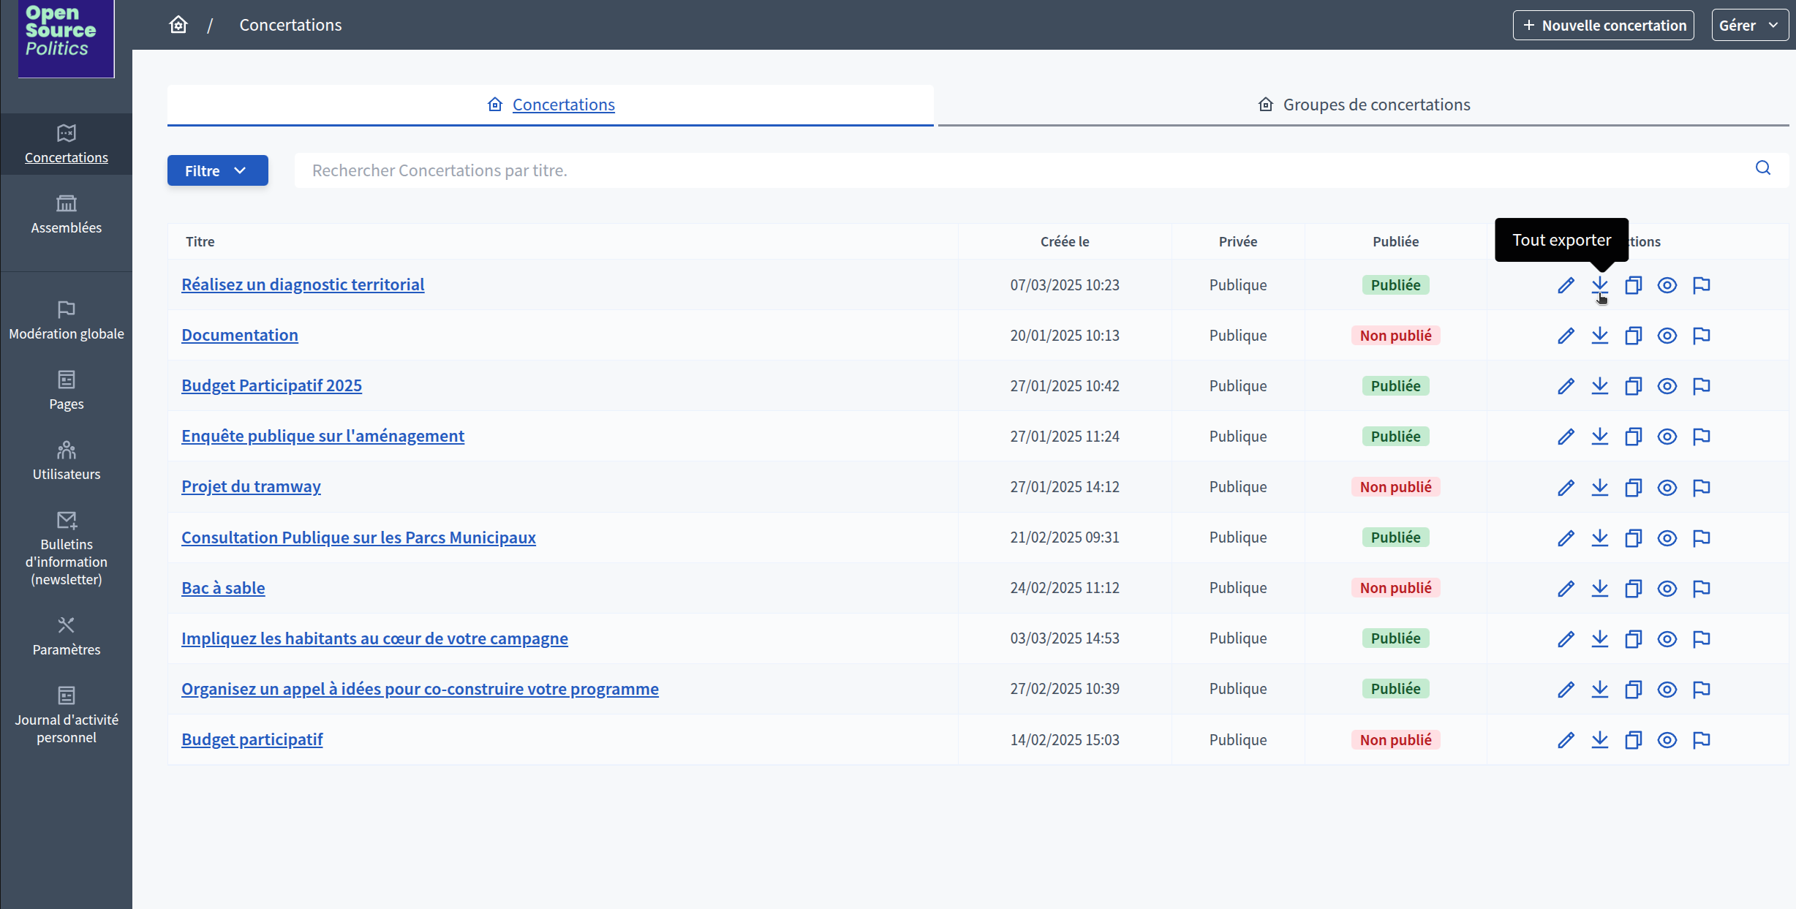Select the Concertations tab
The image size is (1796, 909).
pyautogui.click(x=551, y=105)
